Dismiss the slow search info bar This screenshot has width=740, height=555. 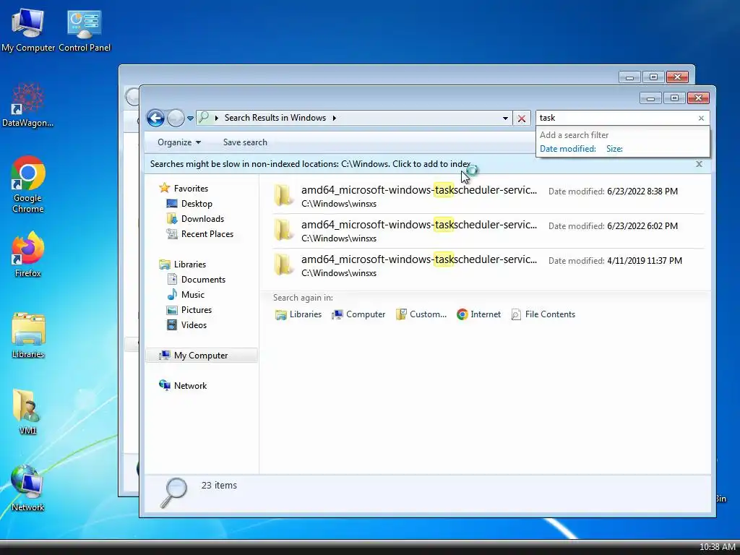pyautogui.click(x=699, y=164)
